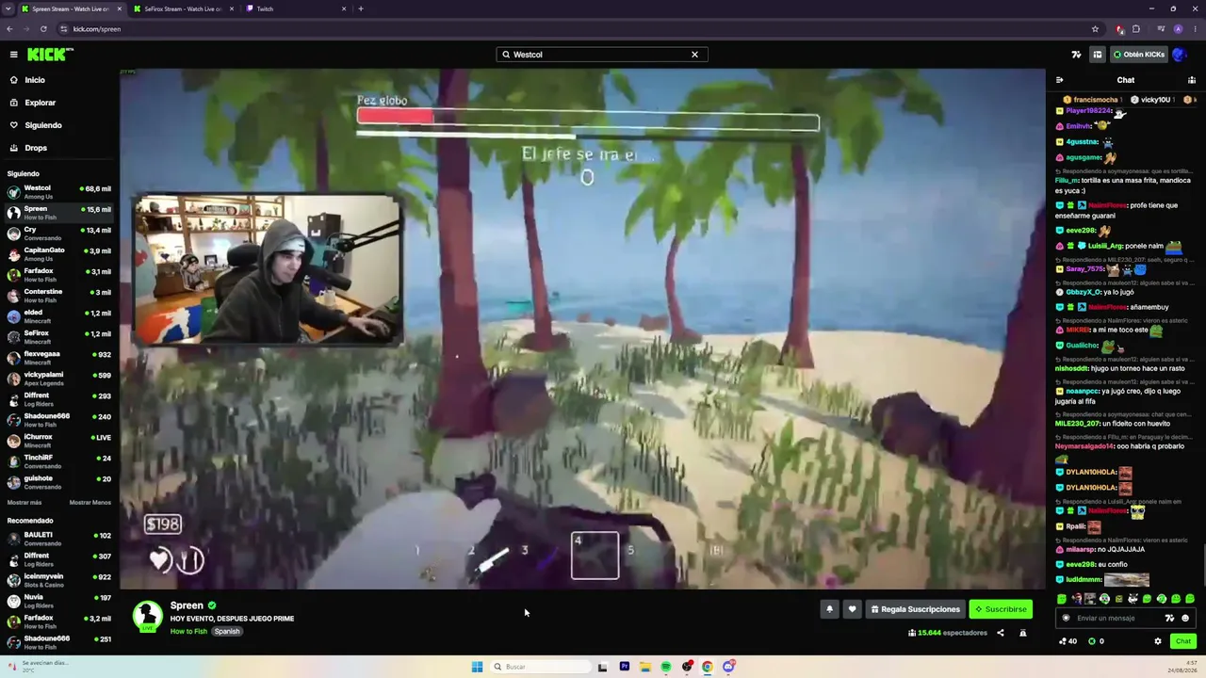Click Regala Suscripciones button
This screenshot has width=1206, height=678.
[915, 609]
